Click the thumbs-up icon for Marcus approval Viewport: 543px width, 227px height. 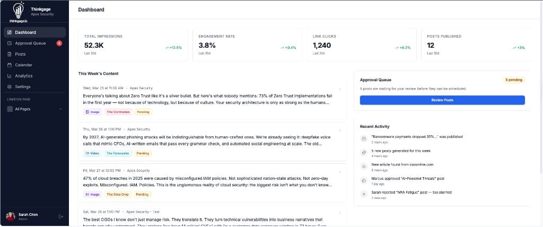364,180
